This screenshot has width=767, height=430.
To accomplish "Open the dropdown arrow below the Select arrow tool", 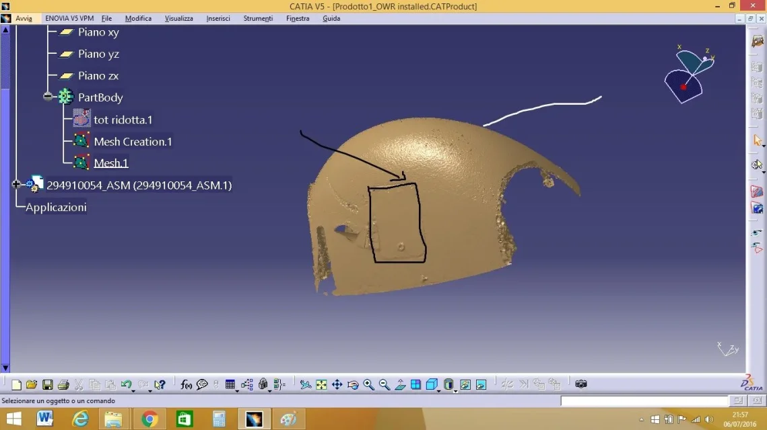I will click(x=764, y=146).
